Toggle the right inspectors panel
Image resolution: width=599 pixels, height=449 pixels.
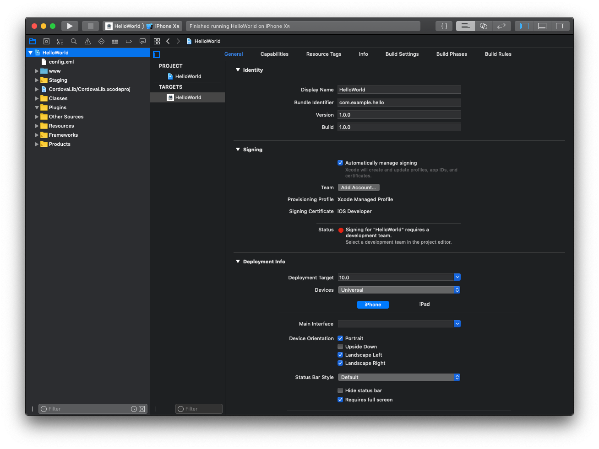560,26
